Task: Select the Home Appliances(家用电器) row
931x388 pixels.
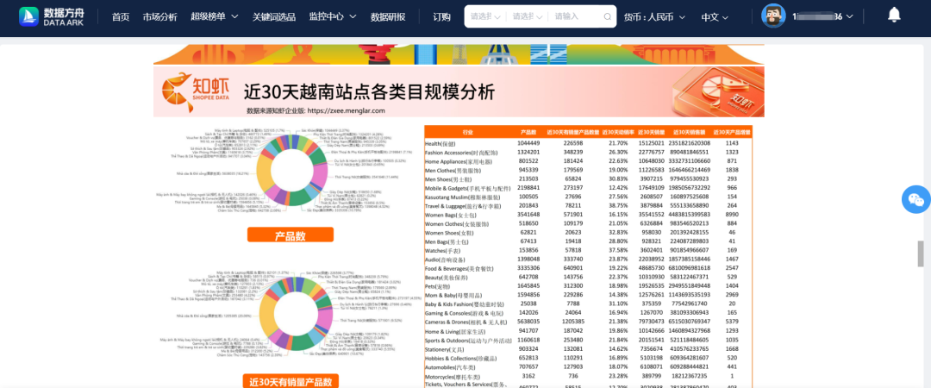Action: [589, 161]
